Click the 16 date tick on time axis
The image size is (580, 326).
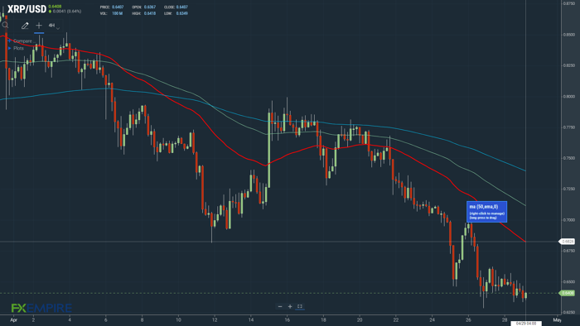tap(287, 319)
